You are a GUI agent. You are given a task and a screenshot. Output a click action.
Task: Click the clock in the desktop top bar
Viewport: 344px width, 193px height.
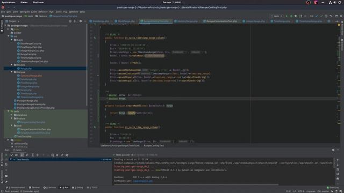pos(172,2)
